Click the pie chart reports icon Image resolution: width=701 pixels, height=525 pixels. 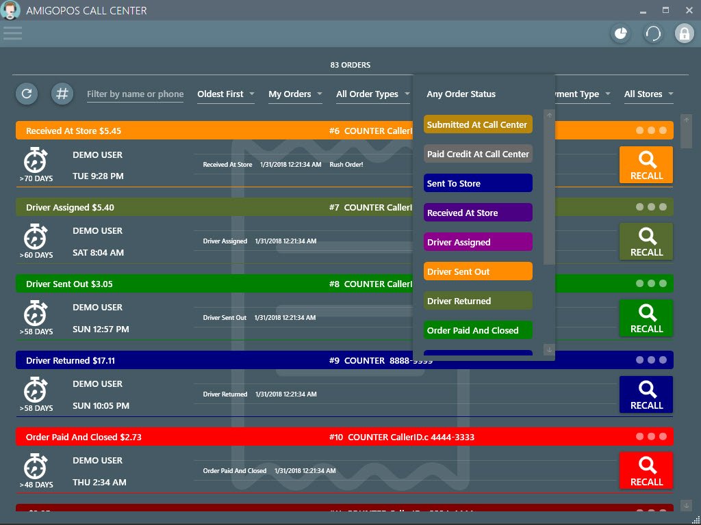pyautogui.click(x=620, y=33)
